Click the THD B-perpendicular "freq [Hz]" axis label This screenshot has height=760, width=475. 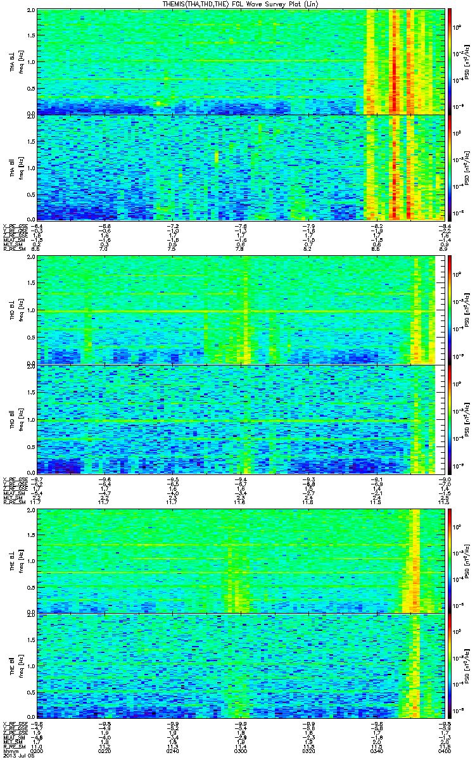coord(20,310)
